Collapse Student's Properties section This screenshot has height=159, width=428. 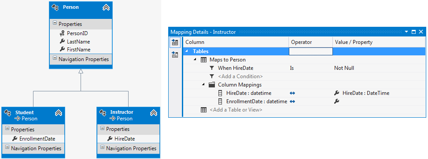click(x=7, y=129)
